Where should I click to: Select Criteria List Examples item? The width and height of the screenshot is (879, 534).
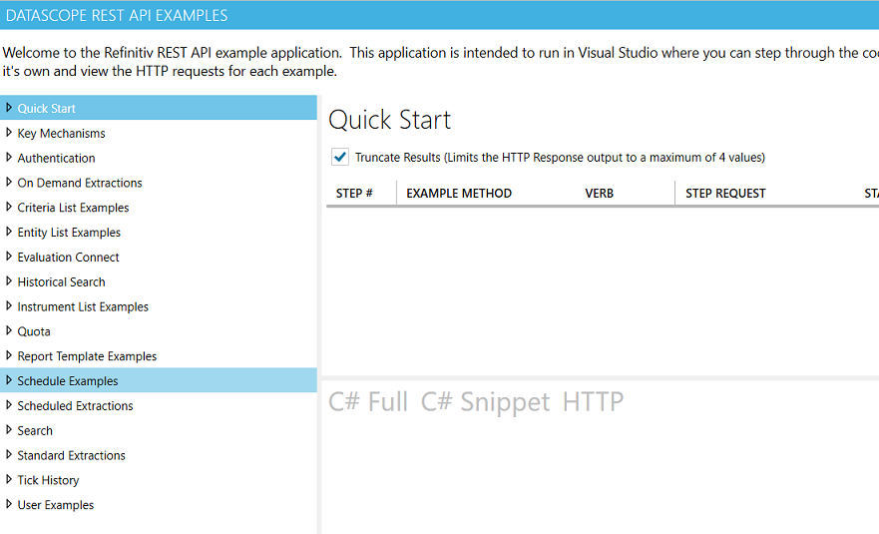point(73,208)
